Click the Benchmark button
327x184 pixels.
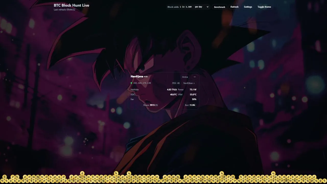[219, 7]
